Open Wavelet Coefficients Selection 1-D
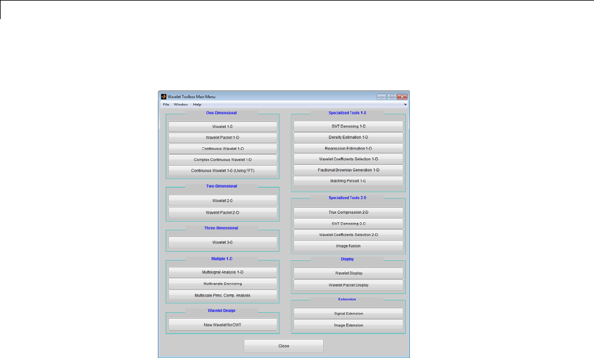594x358 pixels. click(x=349, y=159)
